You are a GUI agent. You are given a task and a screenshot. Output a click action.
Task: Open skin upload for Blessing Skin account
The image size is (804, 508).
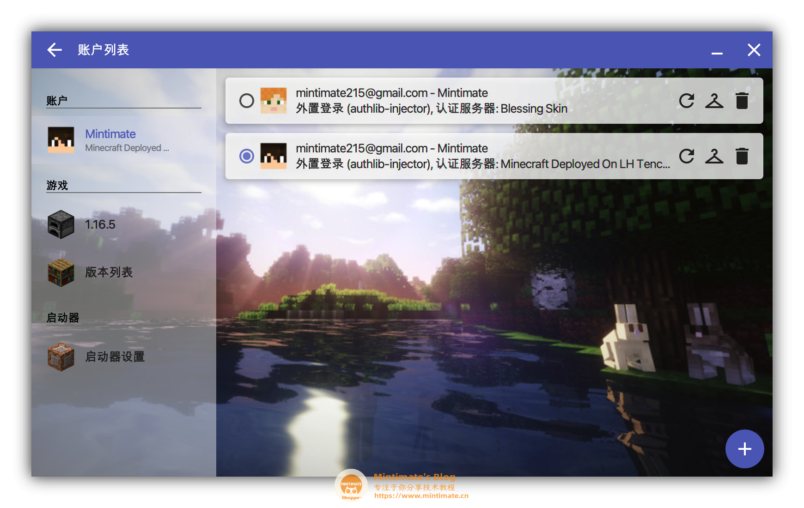point(714,101)
